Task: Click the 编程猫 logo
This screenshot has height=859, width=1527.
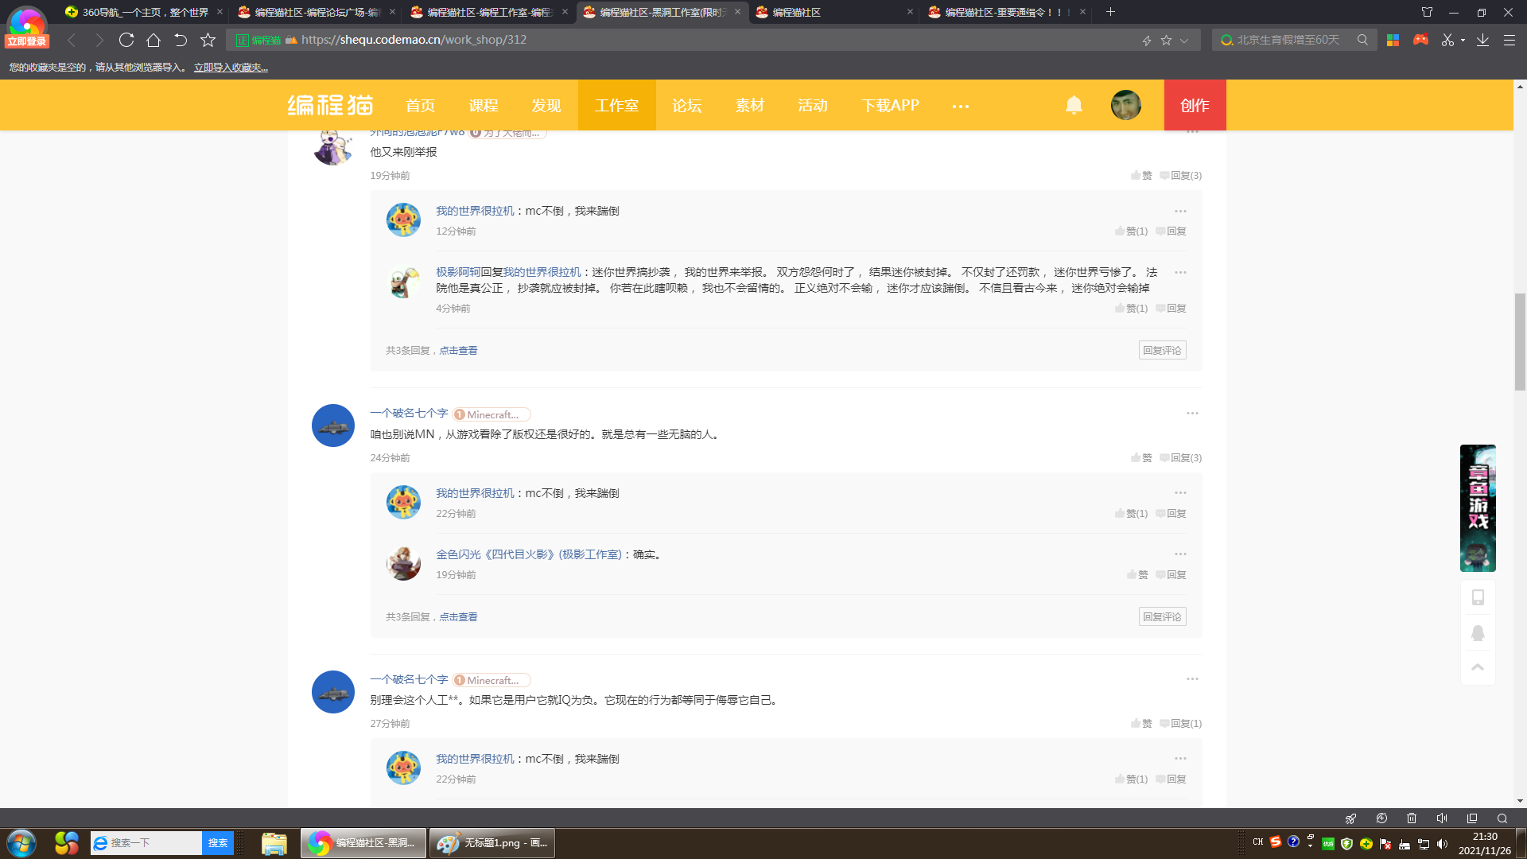Action: tap(330, 105)
